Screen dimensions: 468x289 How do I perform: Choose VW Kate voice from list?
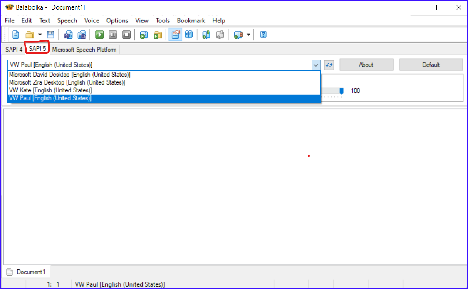[x=164, y=90]
